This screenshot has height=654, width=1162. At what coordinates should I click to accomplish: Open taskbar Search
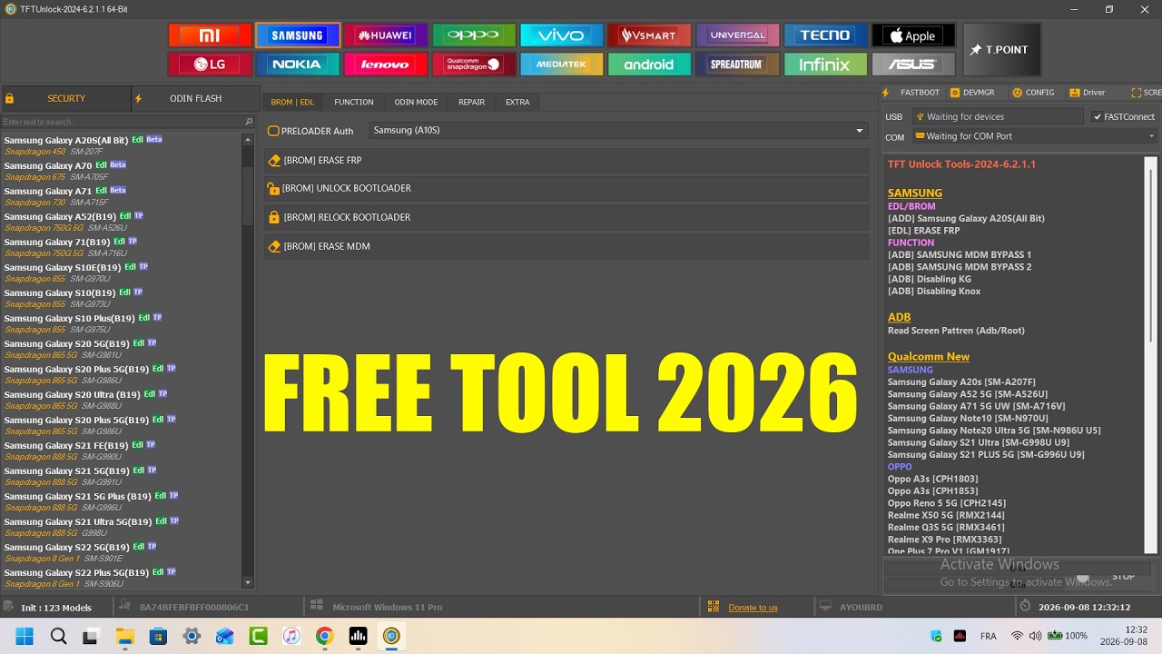coord(58,636)
